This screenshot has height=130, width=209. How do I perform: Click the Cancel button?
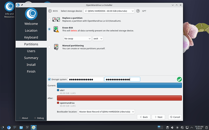point(175,117)
